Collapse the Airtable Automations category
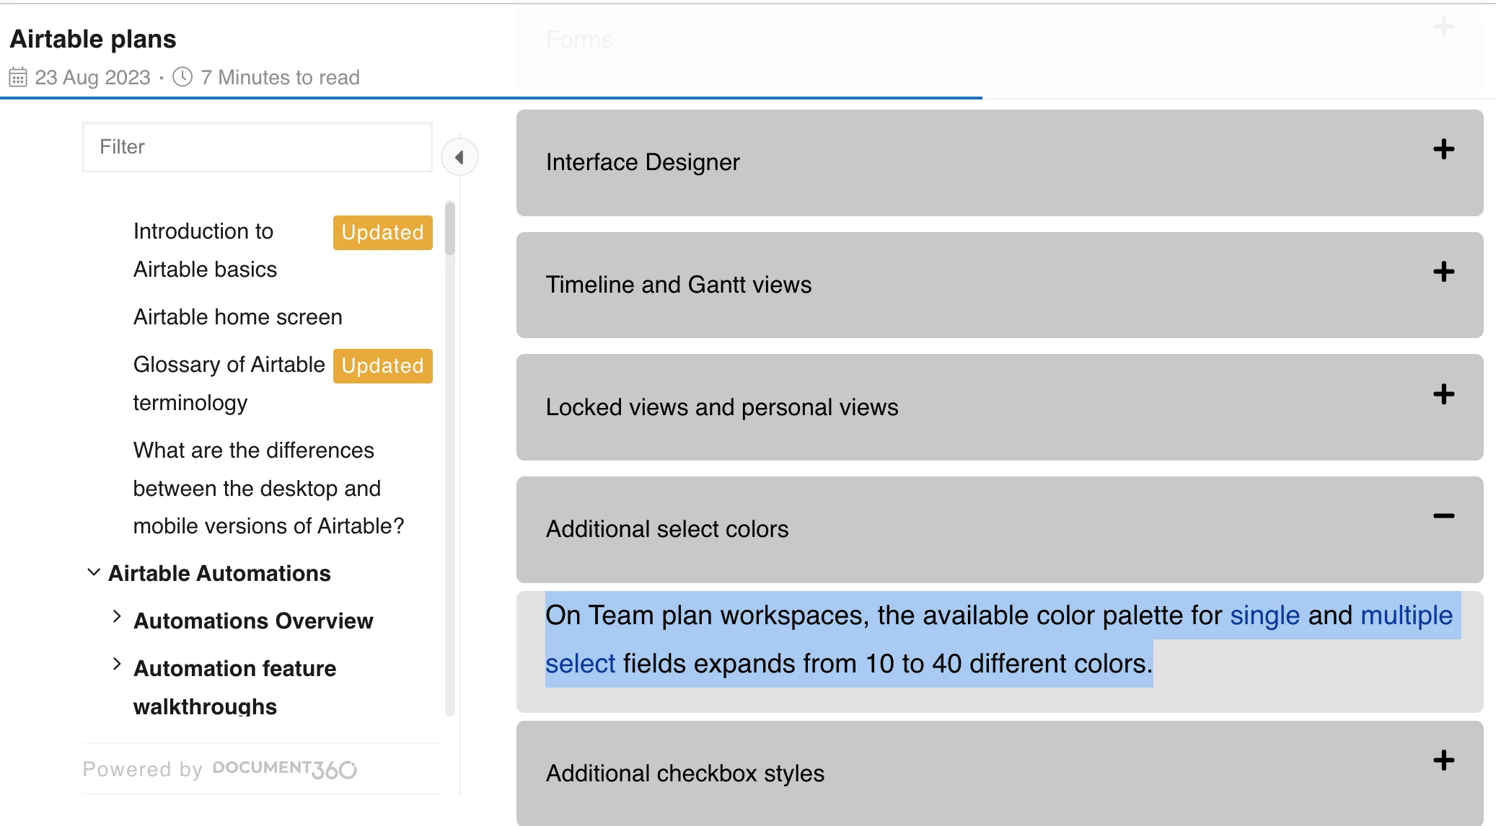1496x826 pixels. click(93, 572)
